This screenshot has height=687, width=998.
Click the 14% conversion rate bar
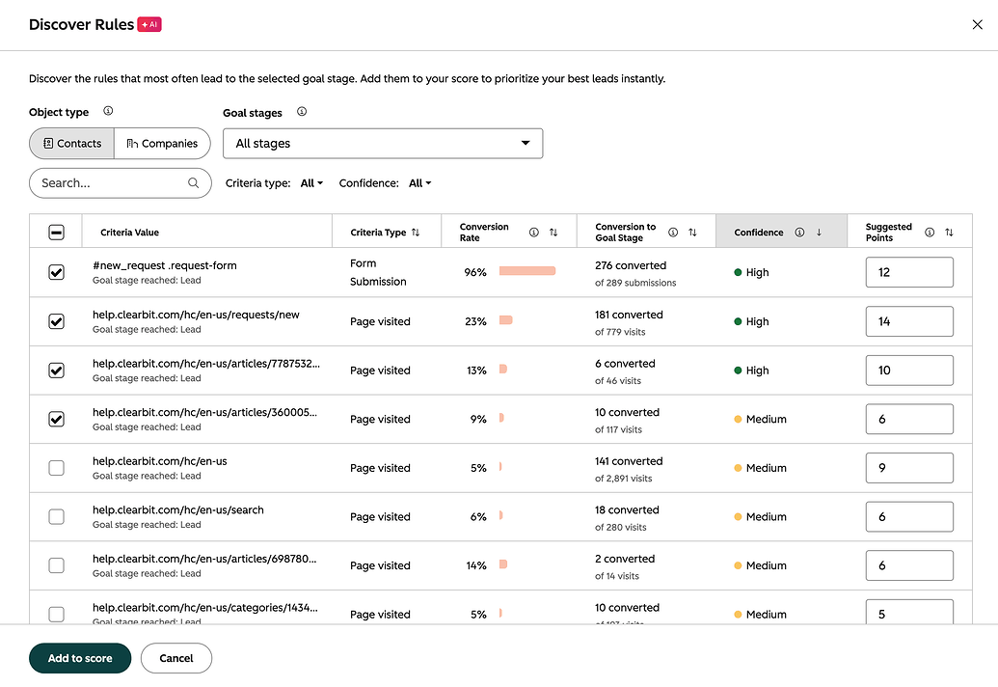[502, 564]
